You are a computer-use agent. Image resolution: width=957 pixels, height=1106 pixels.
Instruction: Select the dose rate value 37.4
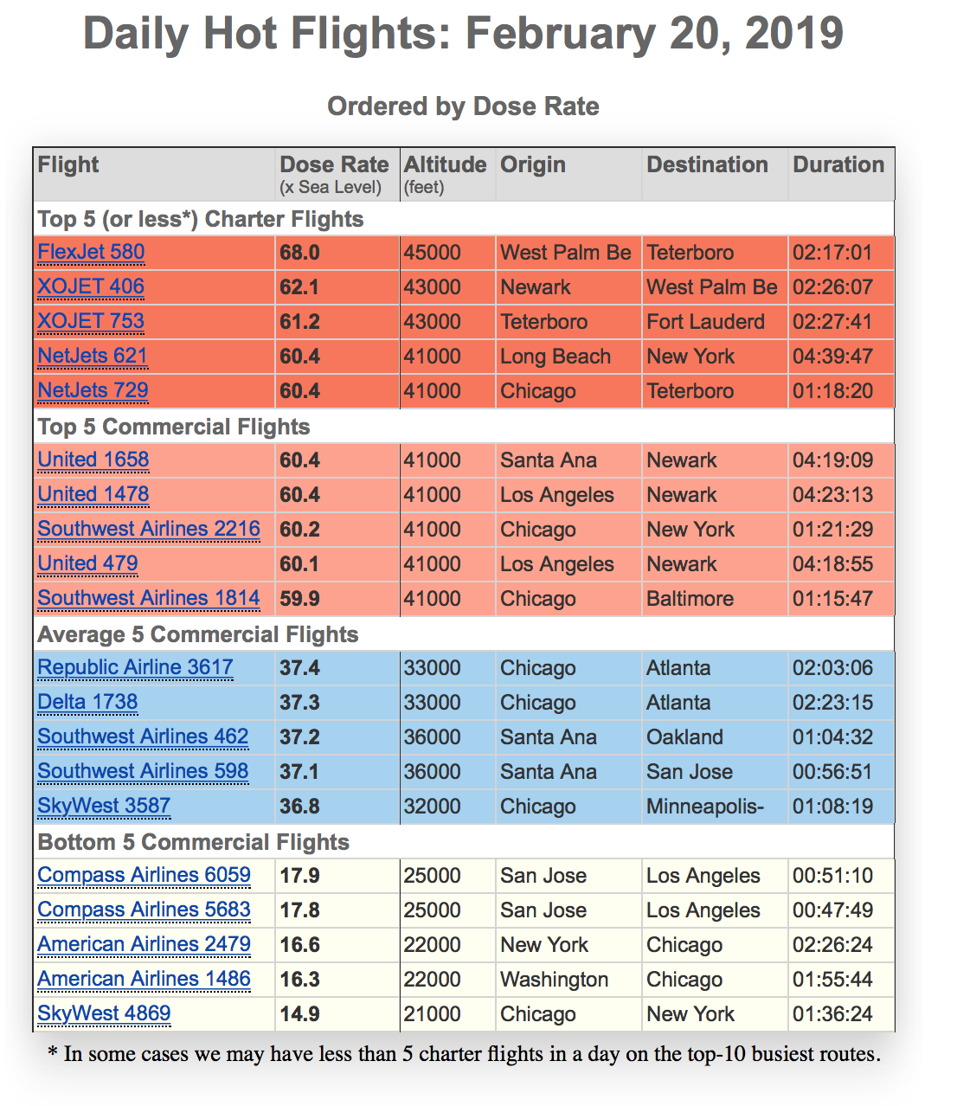click(x=299, y=668)
